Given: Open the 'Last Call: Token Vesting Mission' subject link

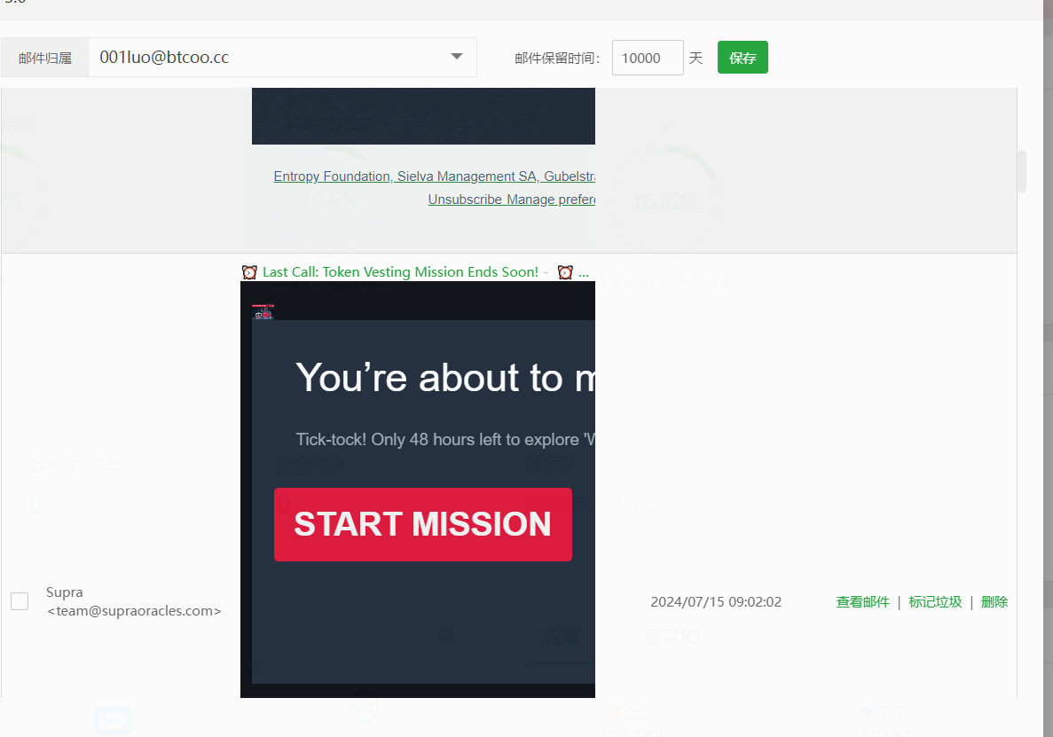Looking at the screenshot, I should click(x=400, y=272).
